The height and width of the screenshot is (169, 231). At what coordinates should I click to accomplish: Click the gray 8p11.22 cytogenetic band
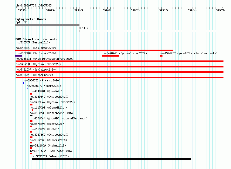47,25
